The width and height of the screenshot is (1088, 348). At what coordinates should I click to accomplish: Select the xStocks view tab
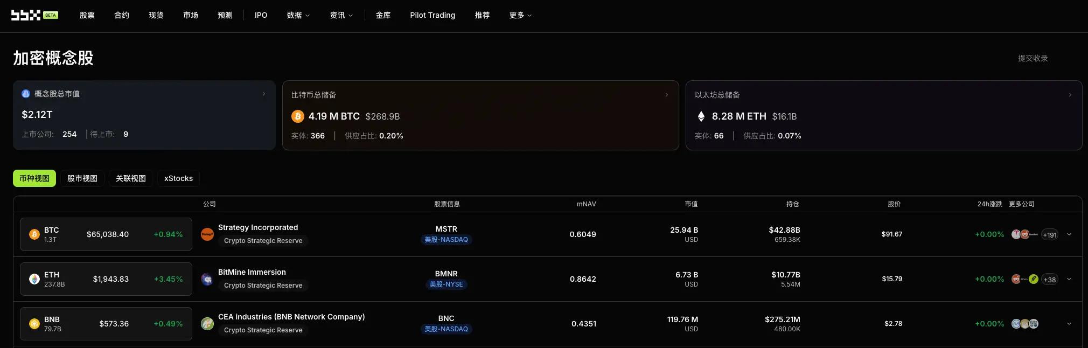[178, 178]
